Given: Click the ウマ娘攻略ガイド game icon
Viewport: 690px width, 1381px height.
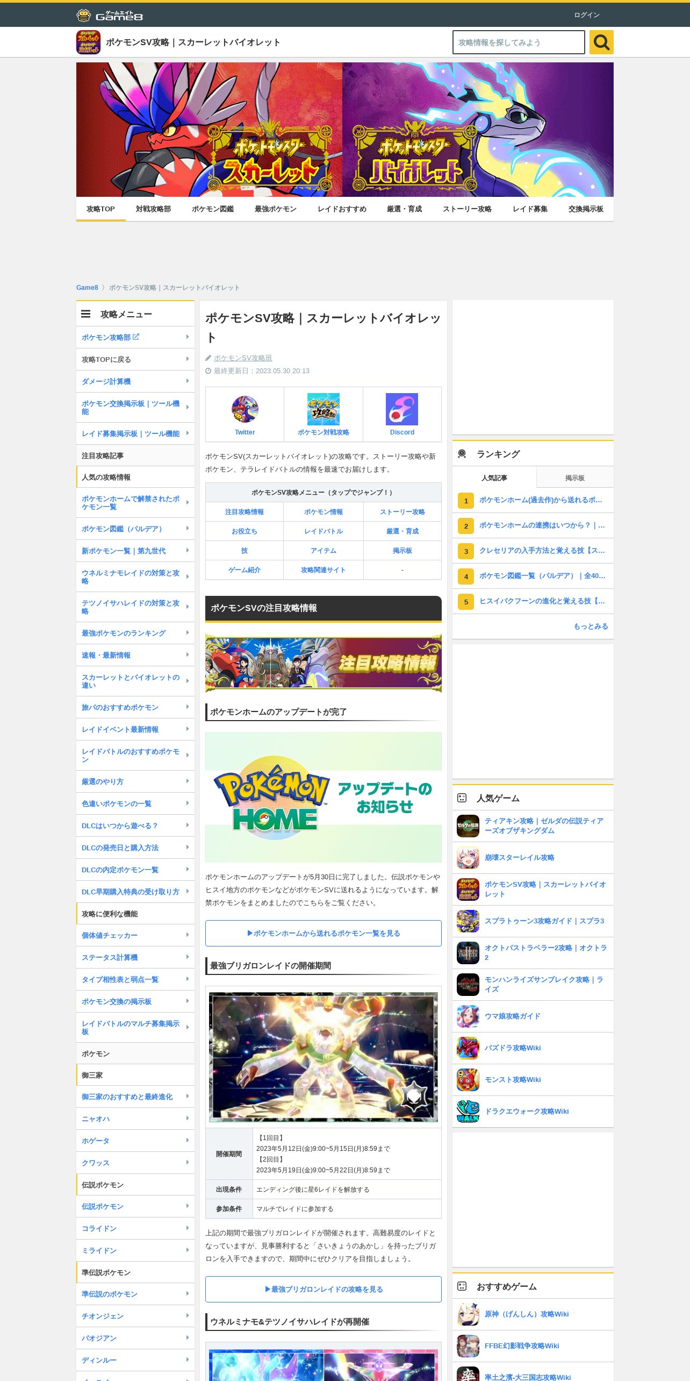Looking at the screenshot, I should click(468, 1016).
